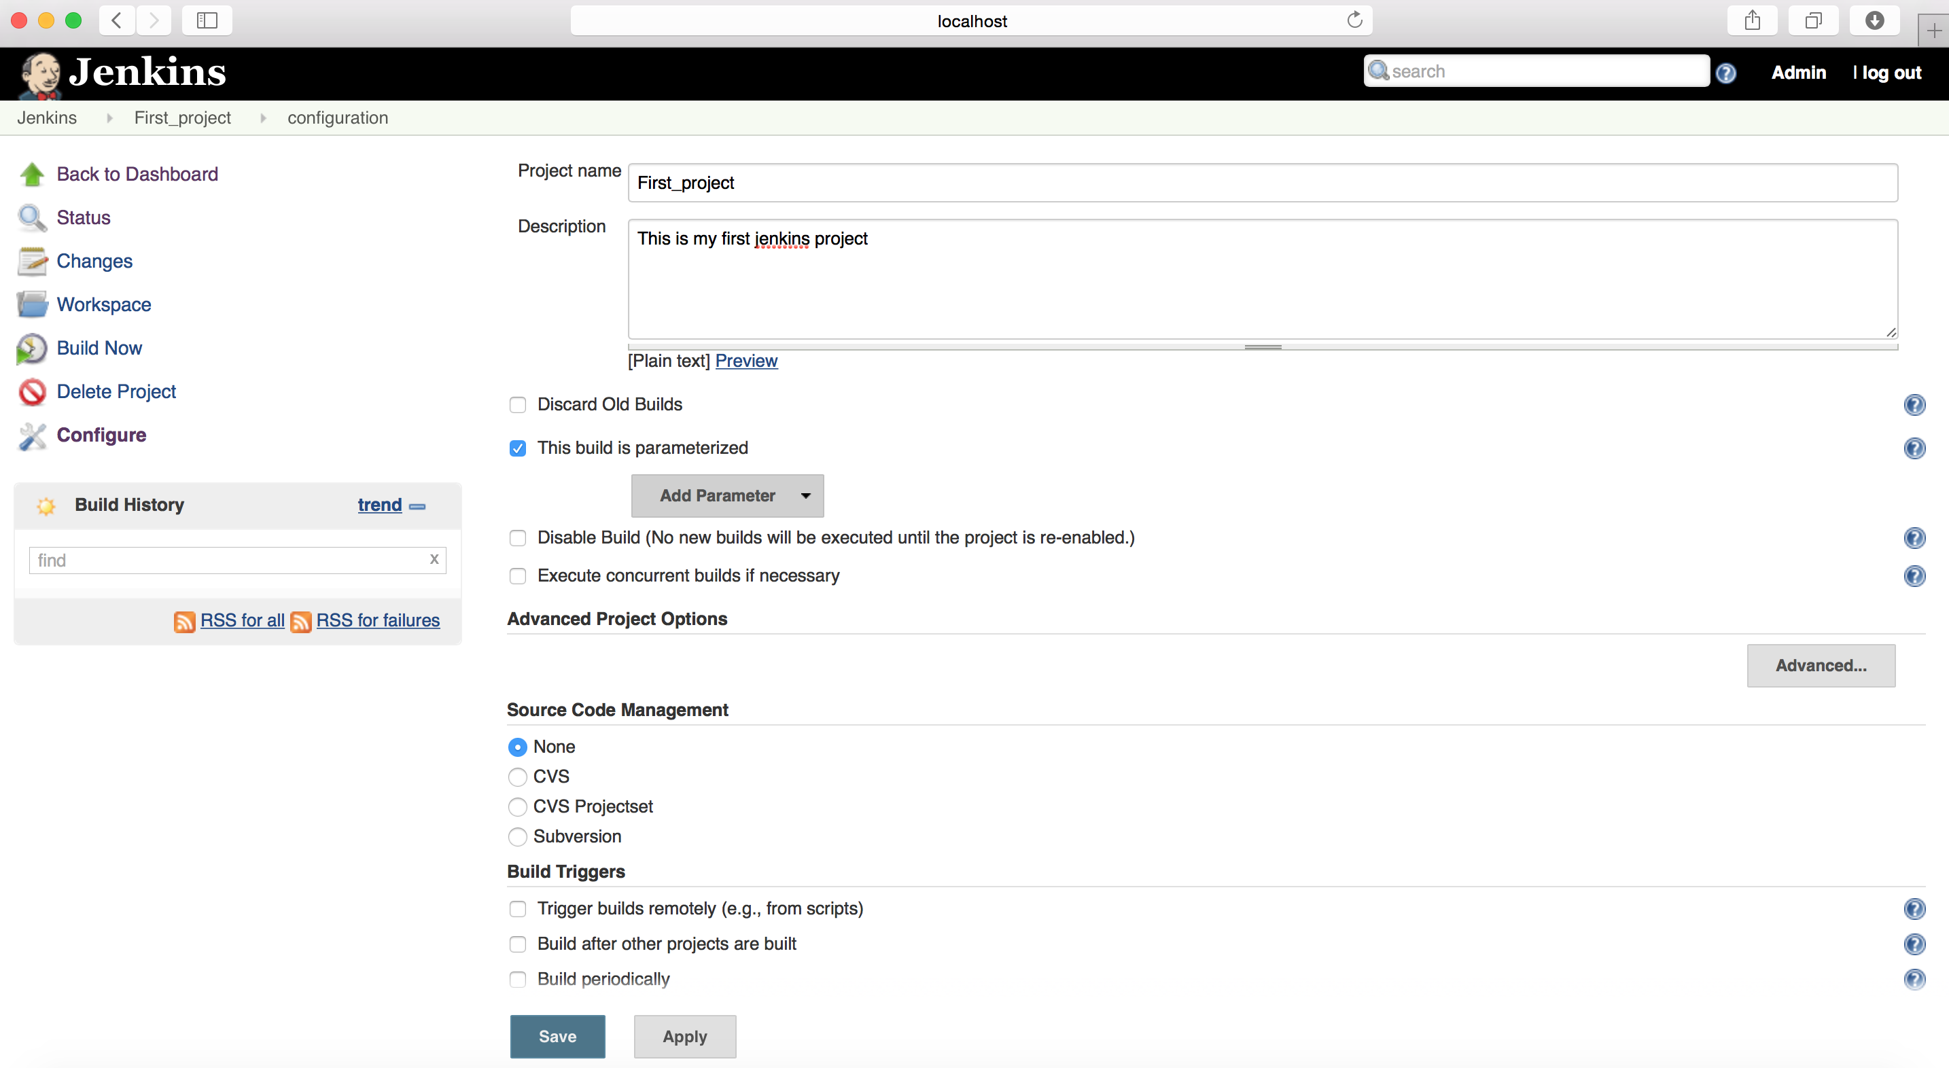The image size is (1949, 1068).
Task: Check Disable Build option
Action: click(x=518, y=538)
